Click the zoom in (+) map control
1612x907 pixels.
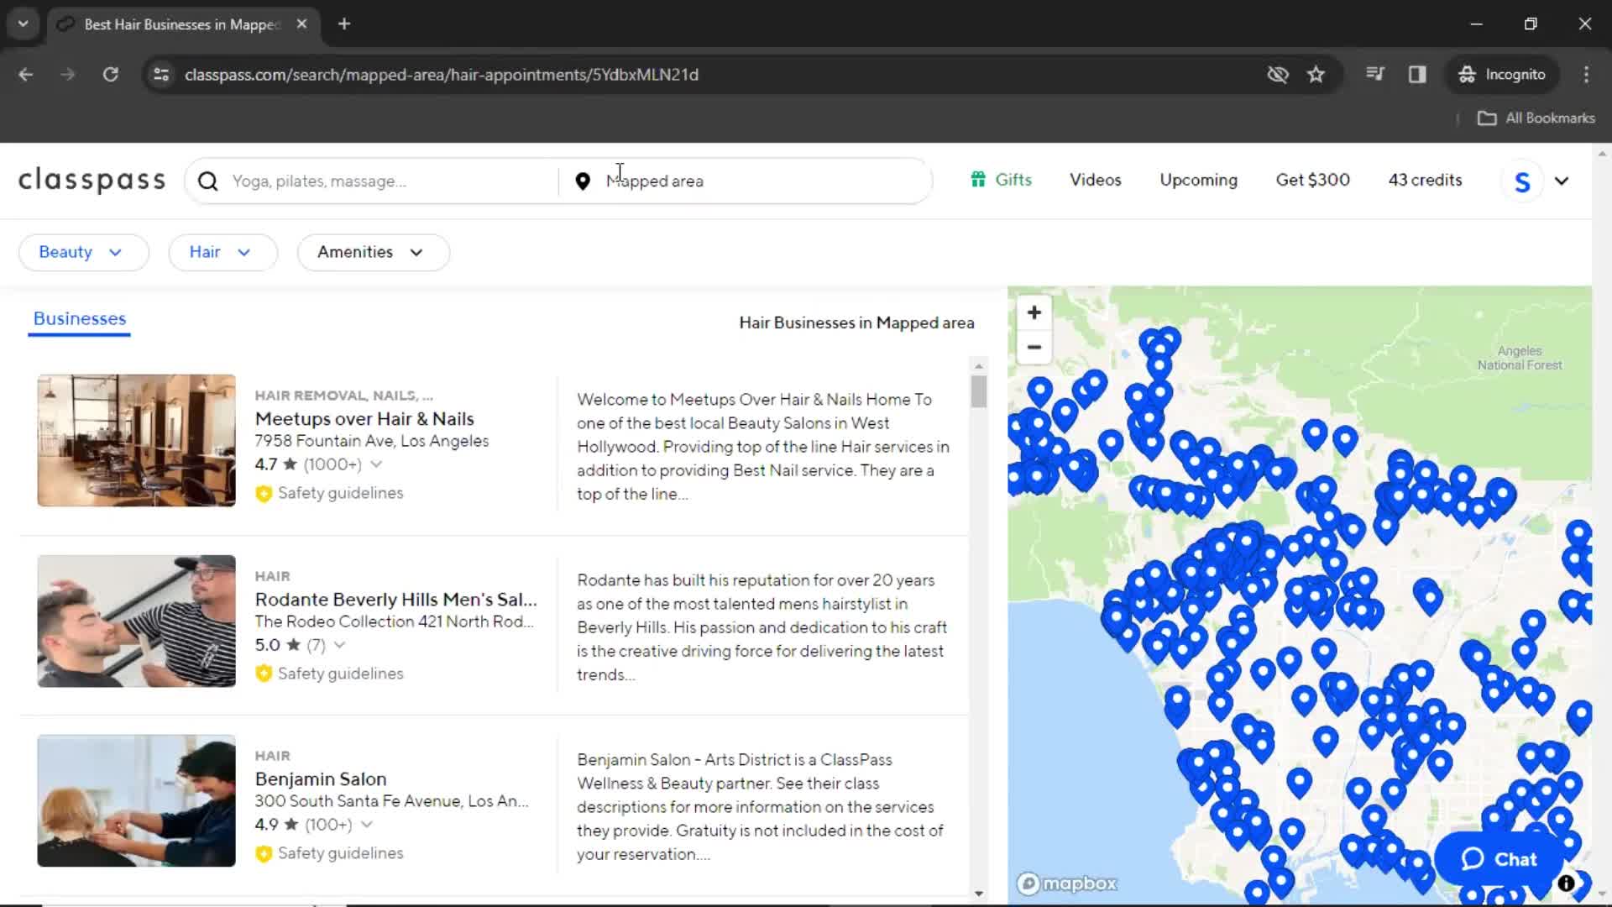coord(1033,312)
